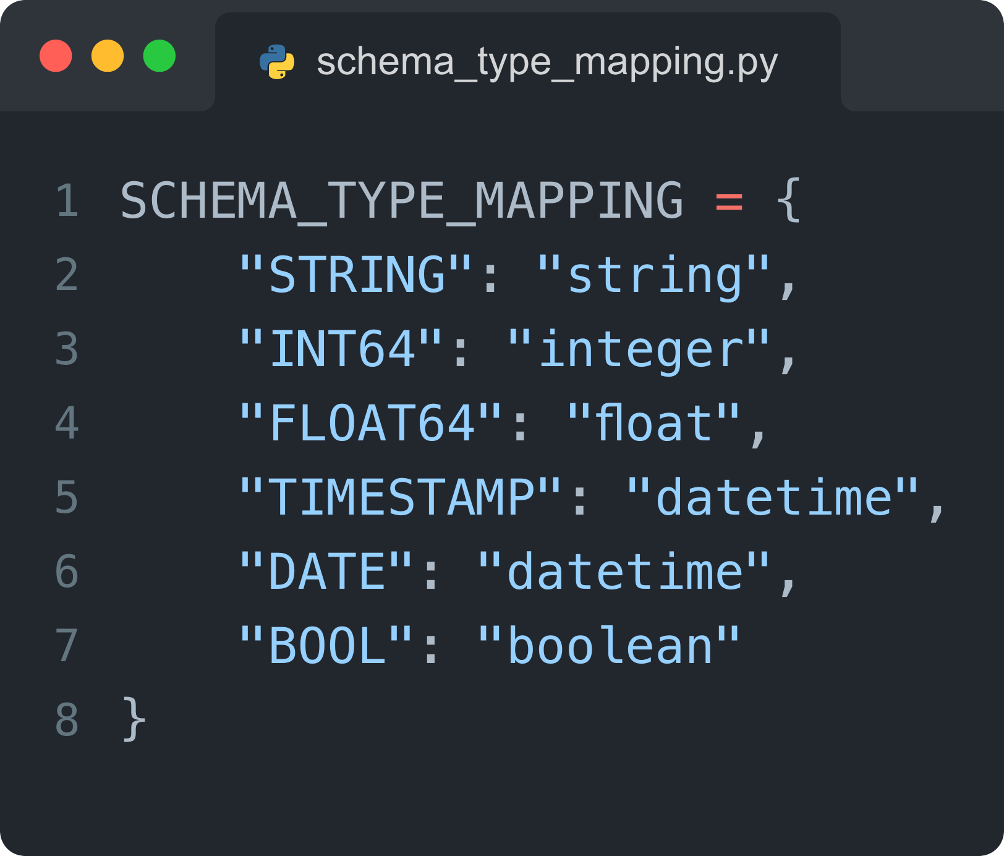
Task: Minimize the window with the yellow button
Action: (108, 56)
